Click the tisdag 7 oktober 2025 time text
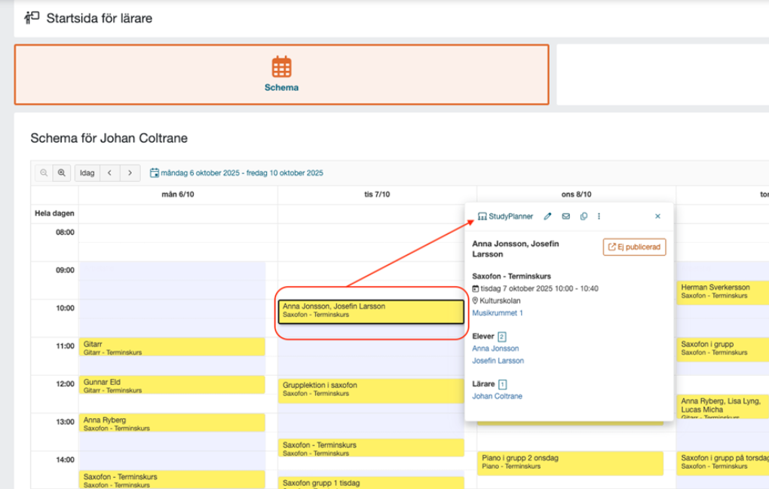 point(540,288)
